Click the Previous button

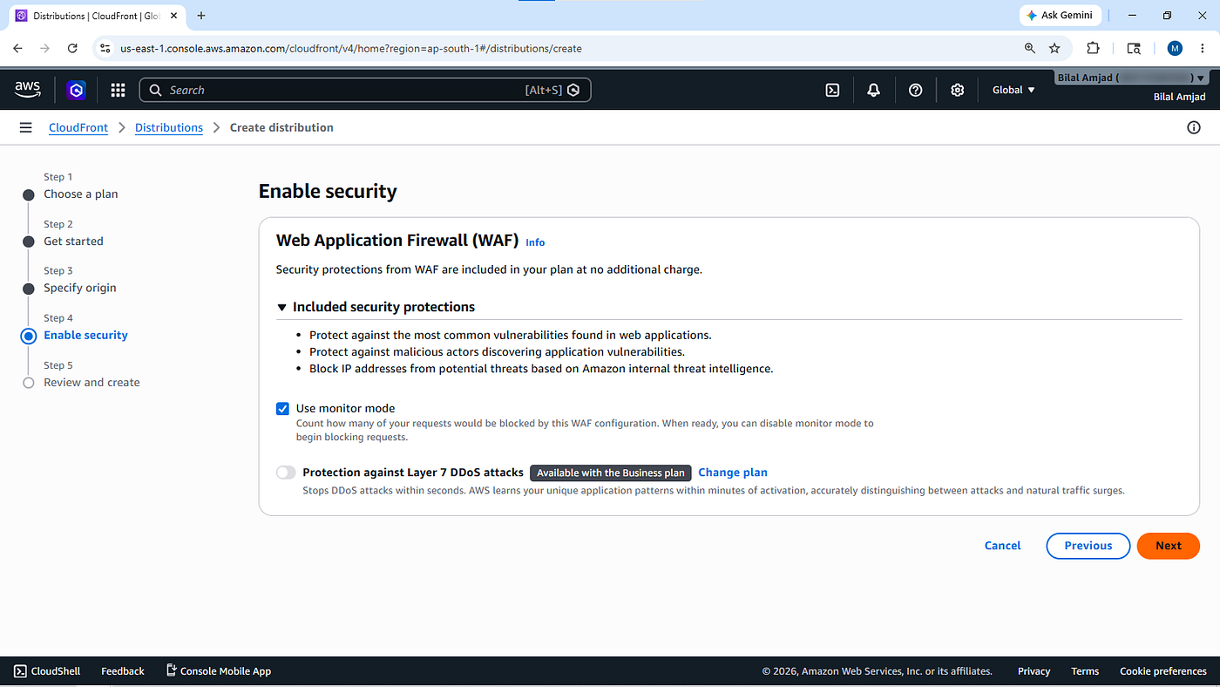[x=1088, y=546]
